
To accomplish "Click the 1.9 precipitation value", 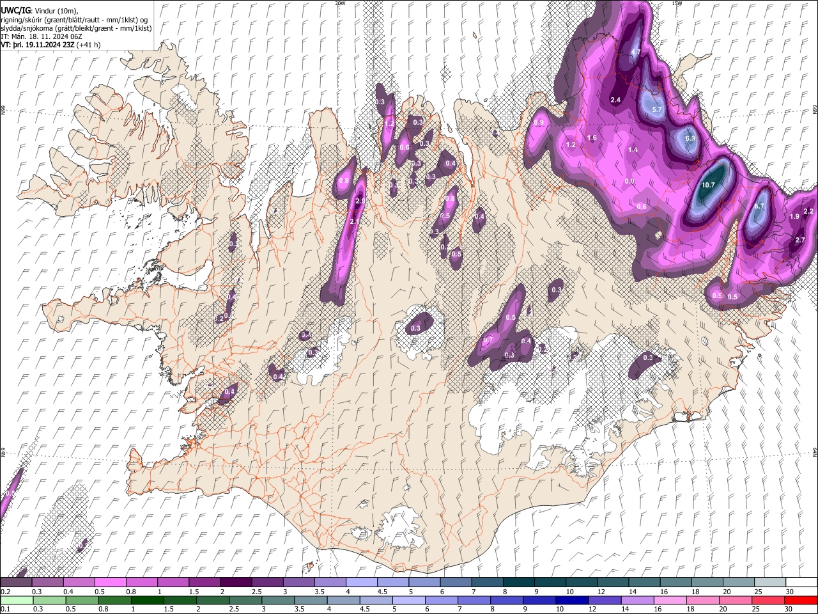I will pos(794,217).
